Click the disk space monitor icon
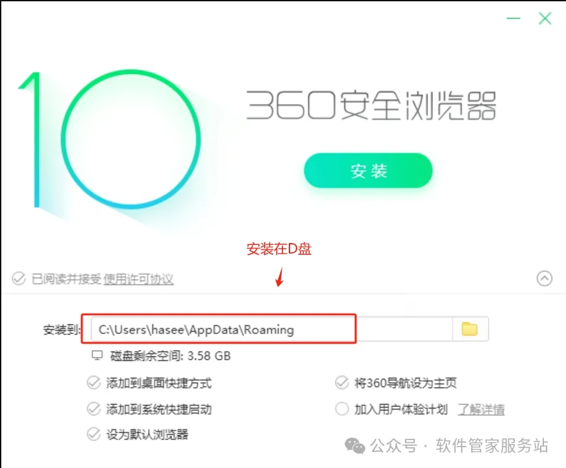Image resolution: width=566 pixels, height=468 pixels. (97, 355)
